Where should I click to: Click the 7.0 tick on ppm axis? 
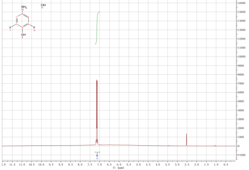[99, 165]
